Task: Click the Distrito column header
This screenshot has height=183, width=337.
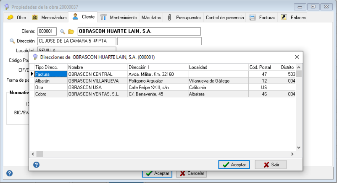Action: pos(287,67)
